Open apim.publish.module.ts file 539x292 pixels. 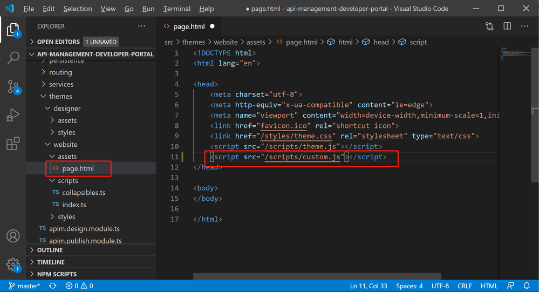pos(91,240)
